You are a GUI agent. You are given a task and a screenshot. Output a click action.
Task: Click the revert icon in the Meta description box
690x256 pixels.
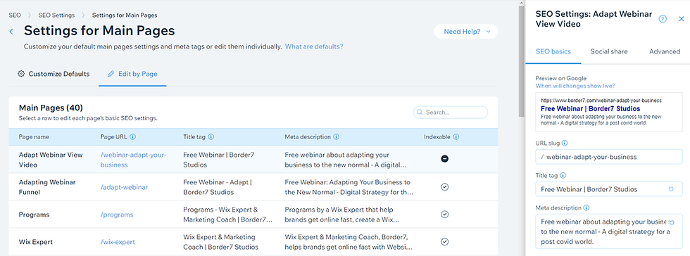pyautogui.click(x=671, y=222)
